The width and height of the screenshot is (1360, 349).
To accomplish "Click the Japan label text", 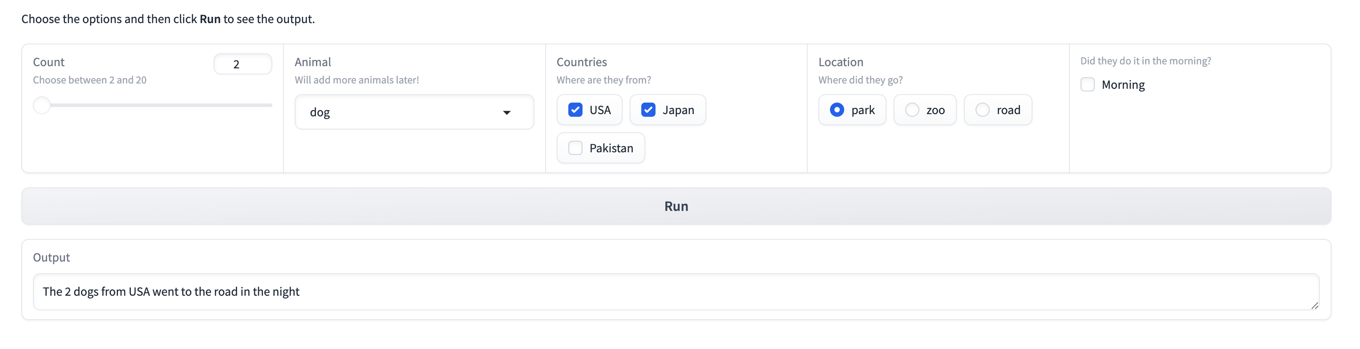I will (678, 110).
